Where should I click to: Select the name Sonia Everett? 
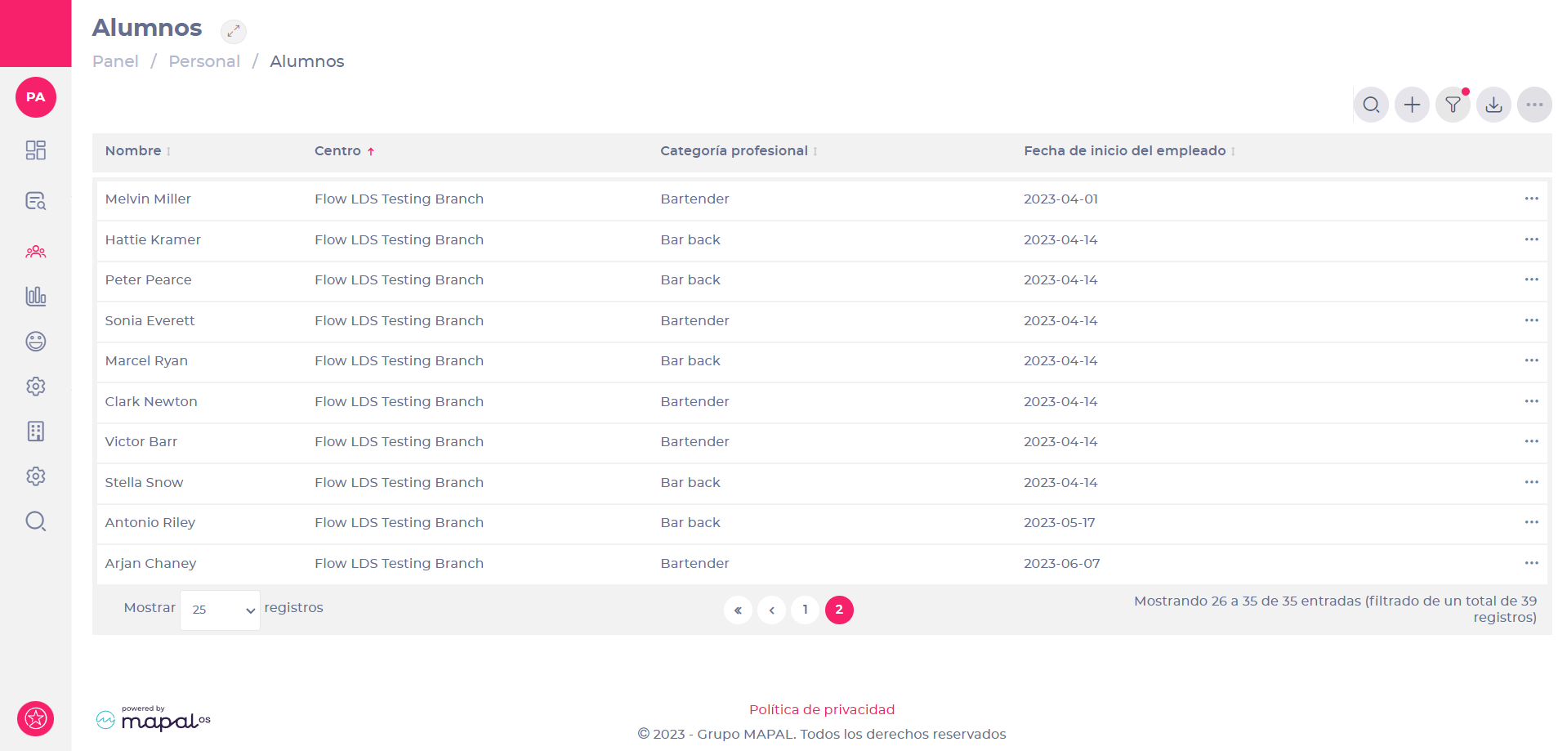point(150,320)
